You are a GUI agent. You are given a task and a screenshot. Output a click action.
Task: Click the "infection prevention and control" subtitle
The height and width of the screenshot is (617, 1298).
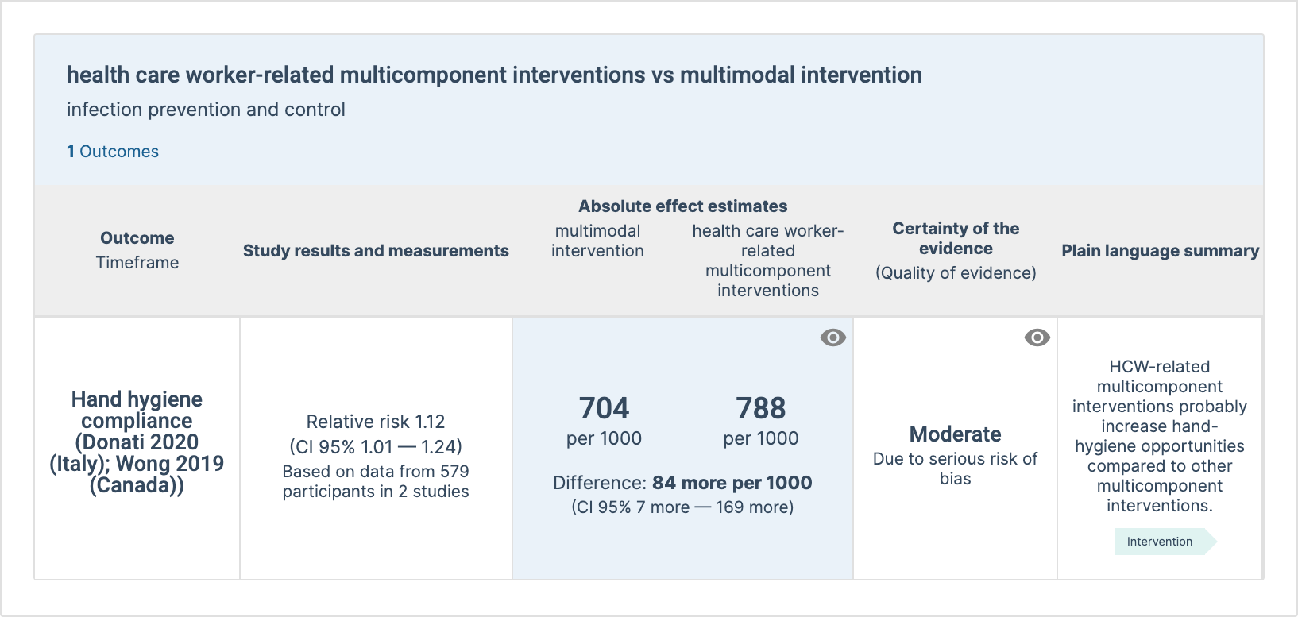coord(206,110)
